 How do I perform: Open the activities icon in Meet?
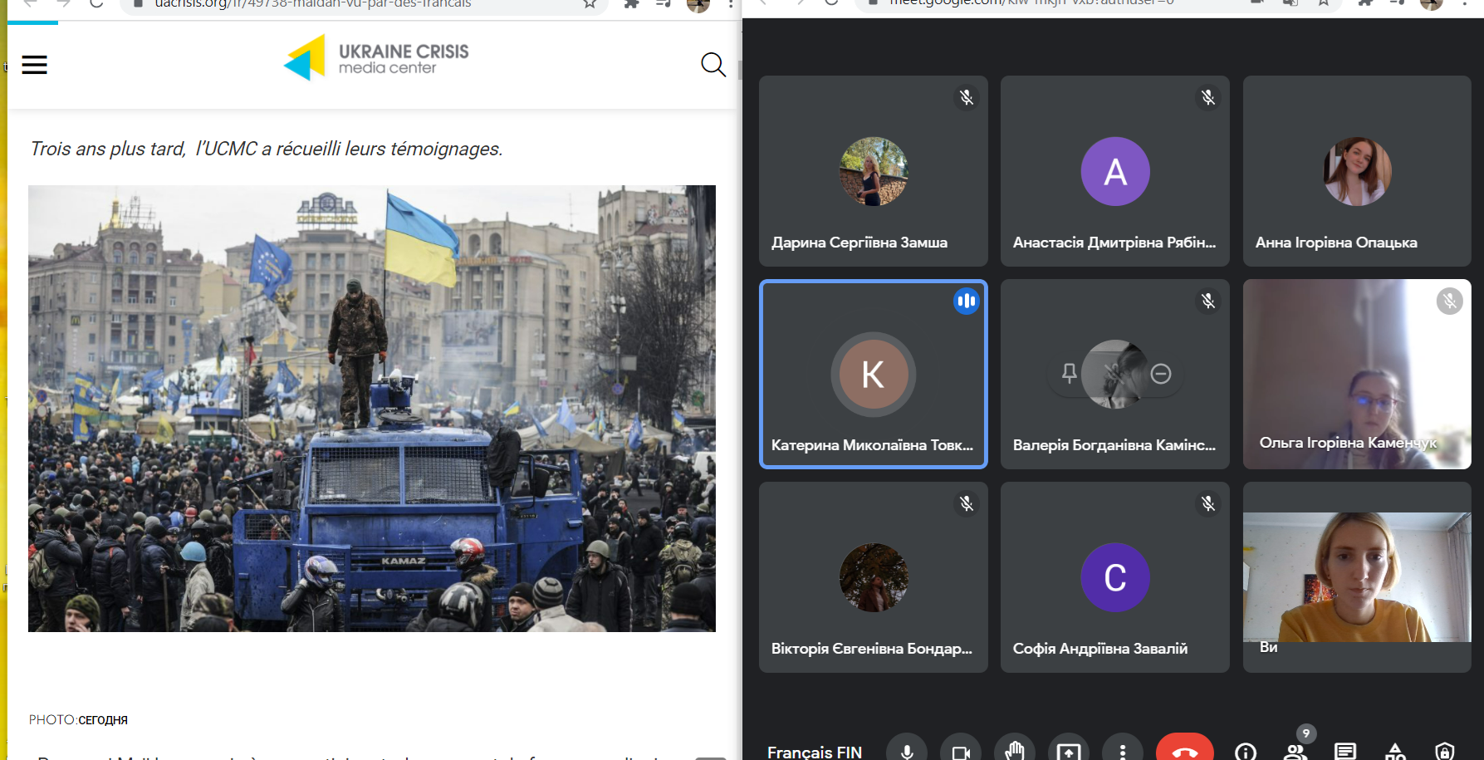pyautogui.click(x=1395, y=751)
